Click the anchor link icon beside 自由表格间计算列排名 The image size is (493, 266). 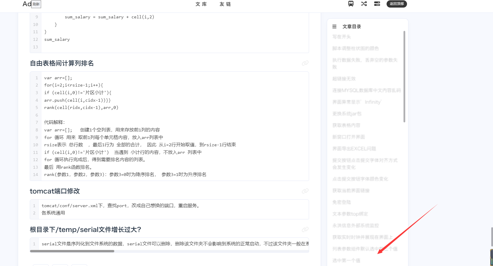point(305,63)
